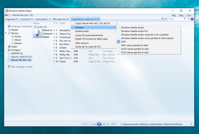
Task: Toggle checkbox for track 10 Chase
Action: coord(54,61)
